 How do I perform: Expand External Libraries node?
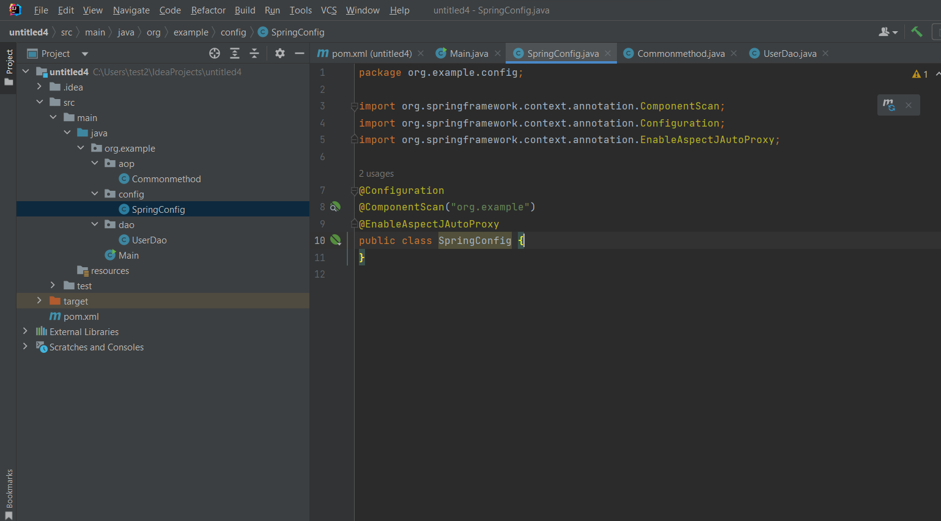[25, 331]
